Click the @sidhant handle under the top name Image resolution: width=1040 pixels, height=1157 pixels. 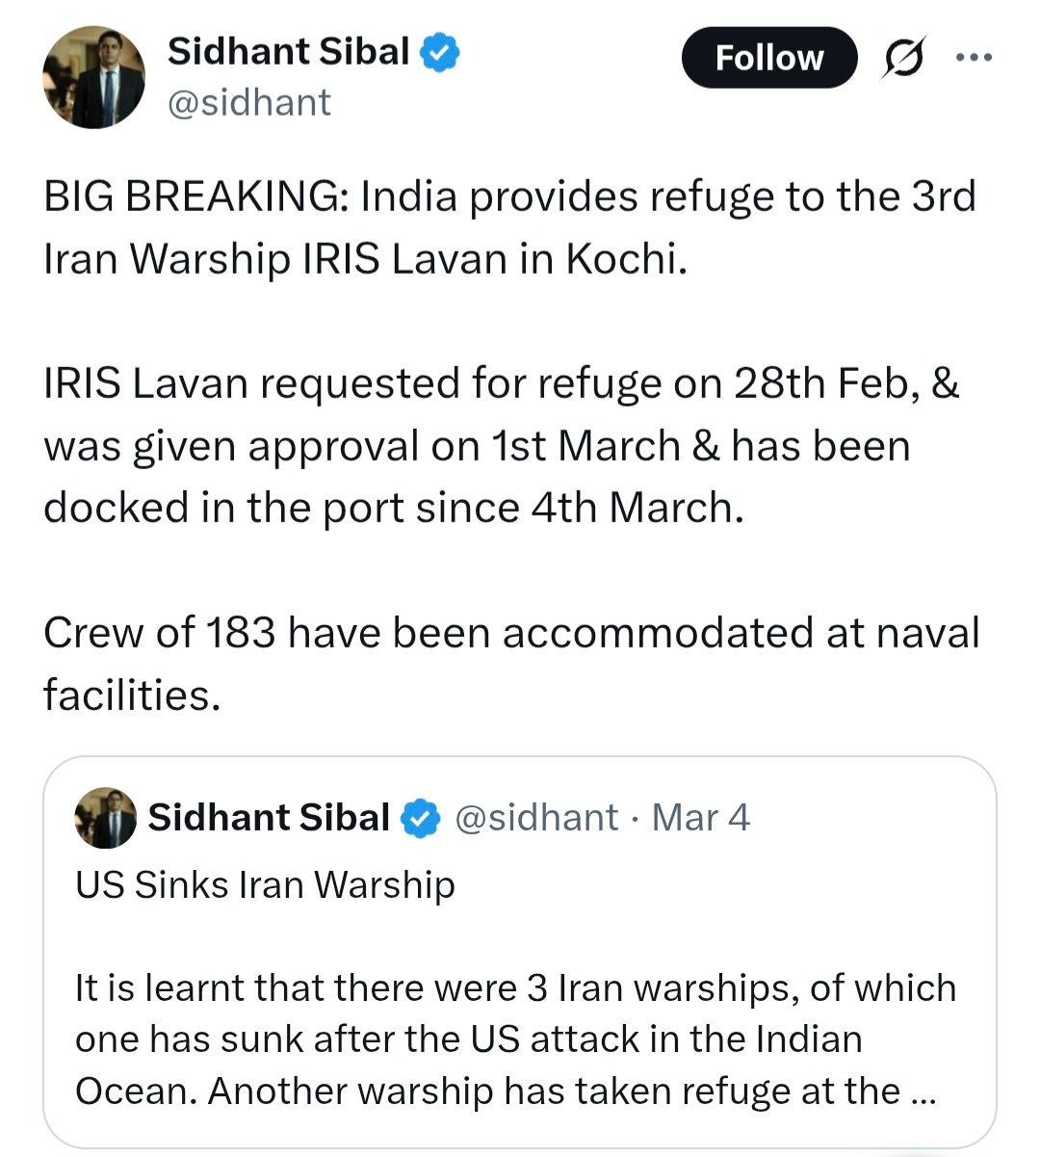click(x=248, y=102)
